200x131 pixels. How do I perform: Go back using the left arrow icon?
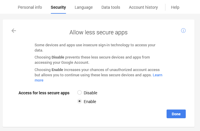pos(14,31)
